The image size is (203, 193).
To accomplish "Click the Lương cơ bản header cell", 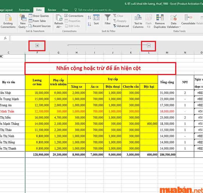I will (x=37, y=82).
